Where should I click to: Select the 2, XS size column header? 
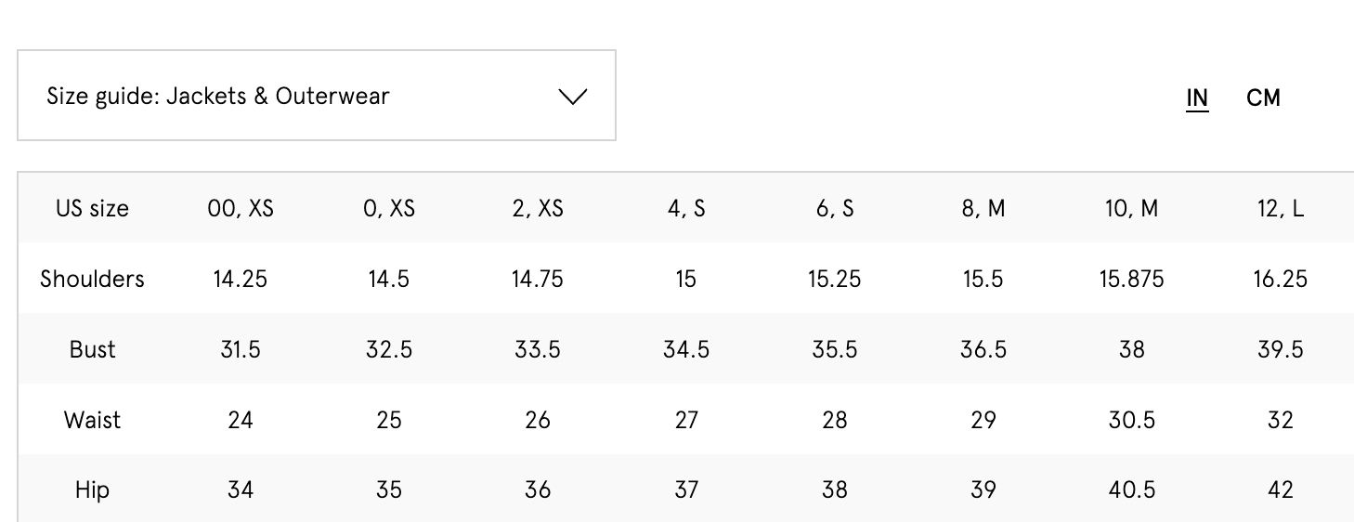(x=538, y=208)
